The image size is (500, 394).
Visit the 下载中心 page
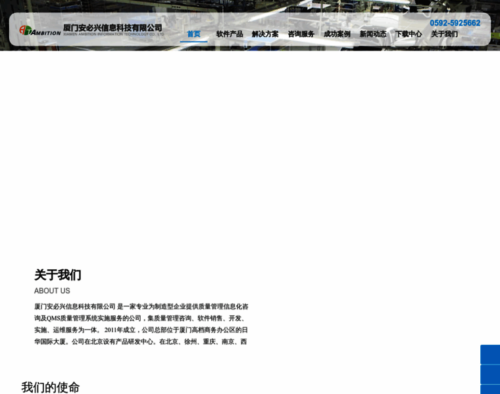pyautogui.click(x=409, y=34)
